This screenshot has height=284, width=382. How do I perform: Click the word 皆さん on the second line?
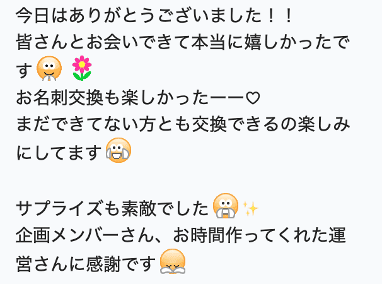[x=42, y=42]
